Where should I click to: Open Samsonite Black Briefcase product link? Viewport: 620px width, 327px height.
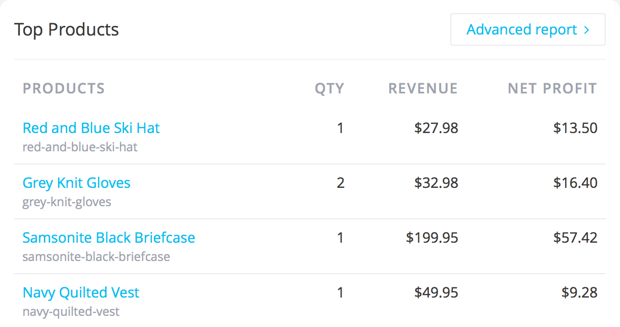pyautogui.click(x=109, y=238)
